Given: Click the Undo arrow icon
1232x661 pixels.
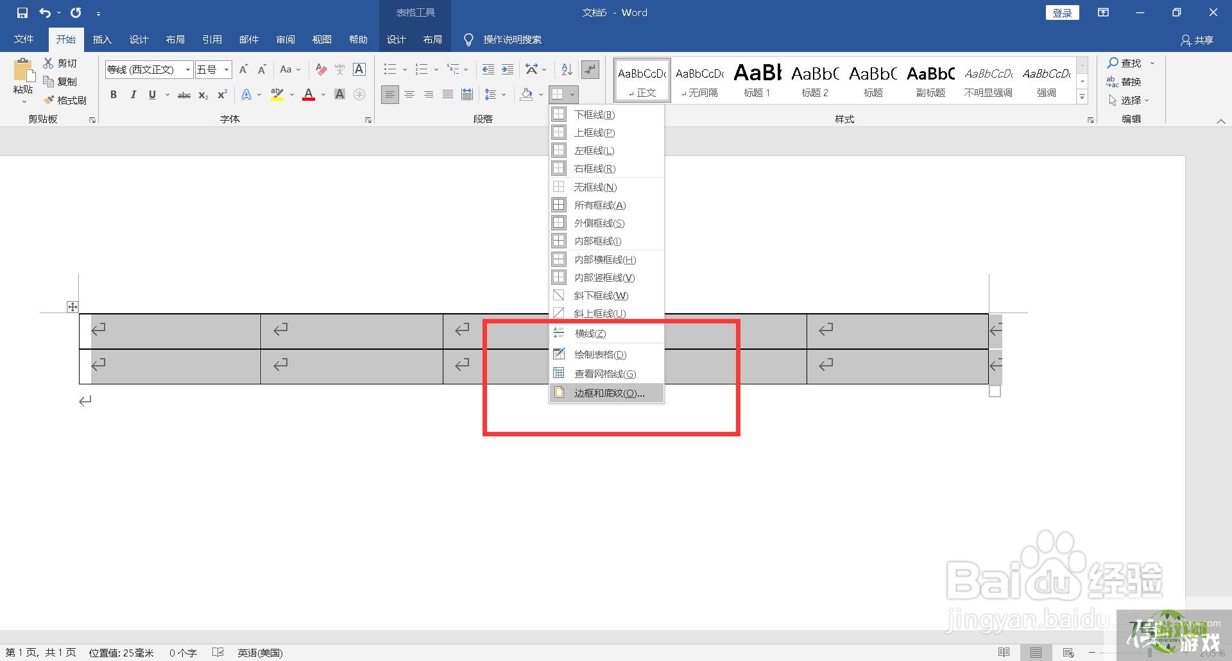Looking at the screenshot, I should [45, 13].
